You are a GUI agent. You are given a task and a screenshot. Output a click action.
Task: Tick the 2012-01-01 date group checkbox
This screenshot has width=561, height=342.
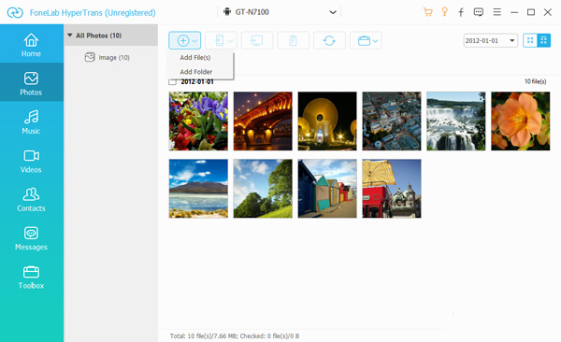(x=172, y=81)
